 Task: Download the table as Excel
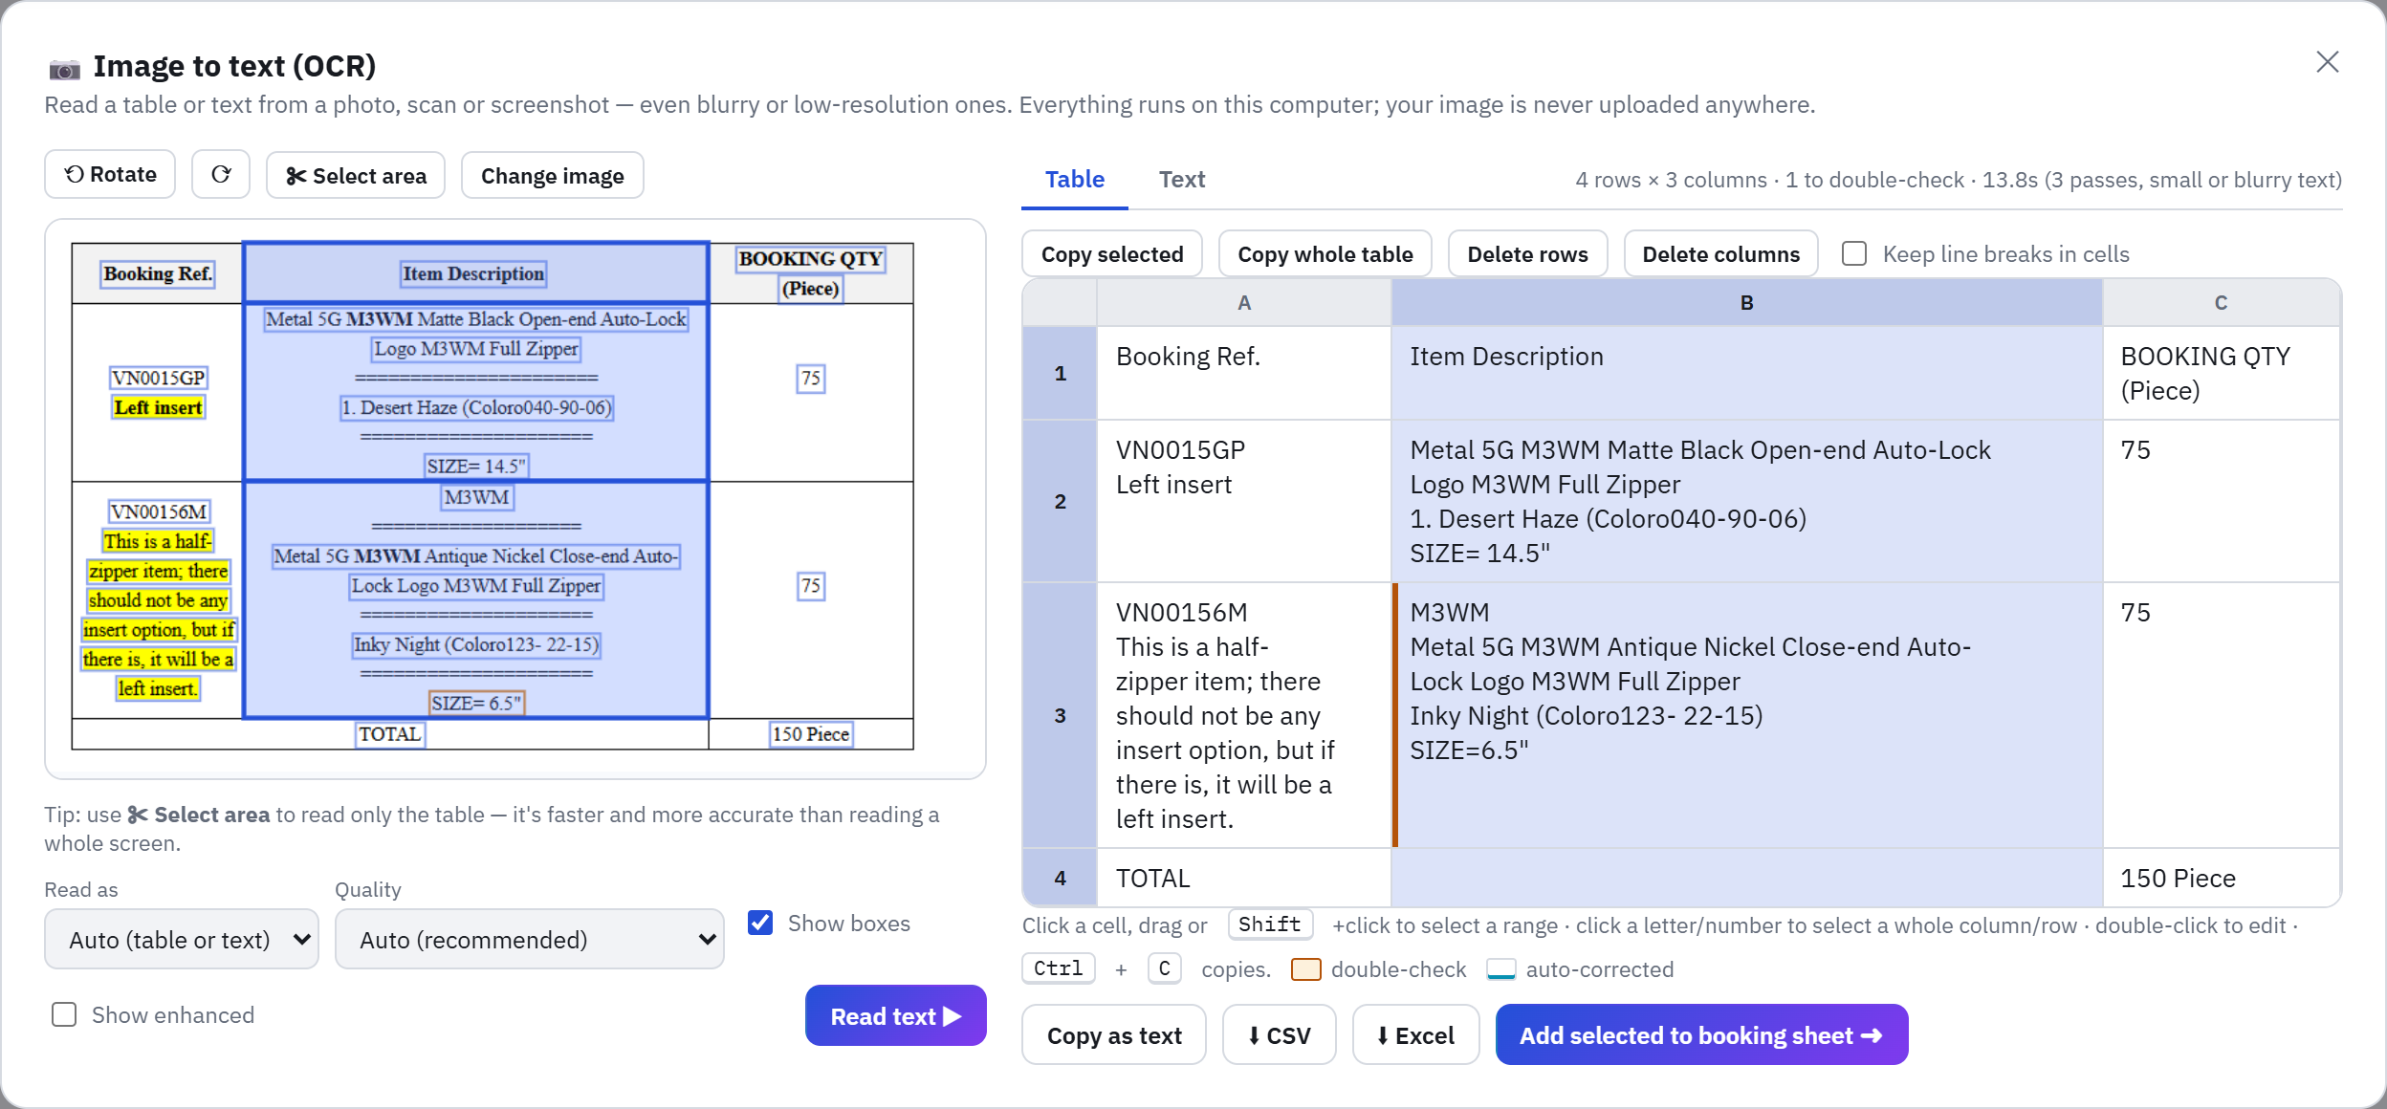click(1415, 1035)
